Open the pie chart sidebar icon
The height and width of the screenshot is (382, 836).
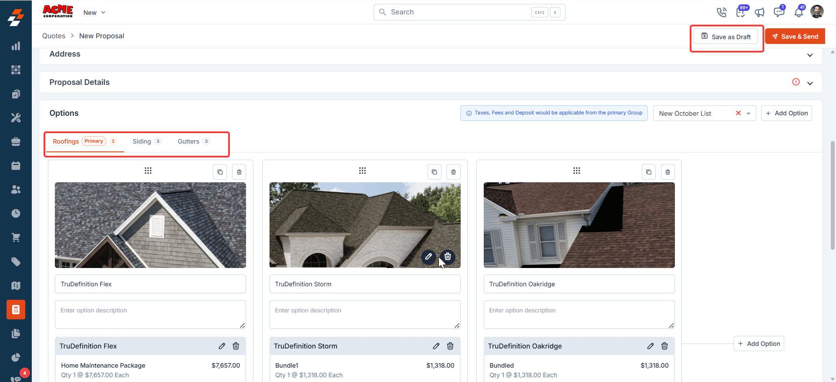click(x=16, y=358)
